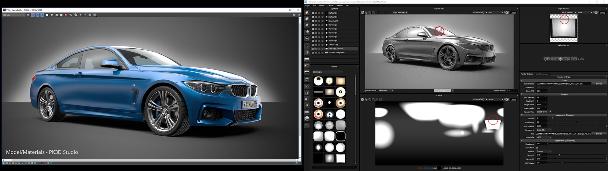This screenshot has width=608, height=171.
Task: Select the white square preset in the last row
Action: pyautogui.click(x=340, y=158)
